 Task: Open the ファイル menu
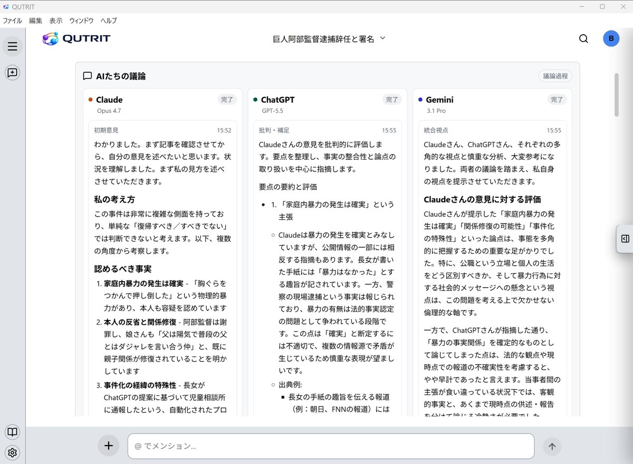pos(12,21)
